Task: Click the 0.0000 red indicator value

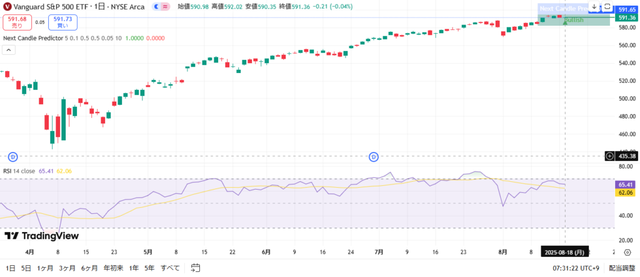Action: 155,38
